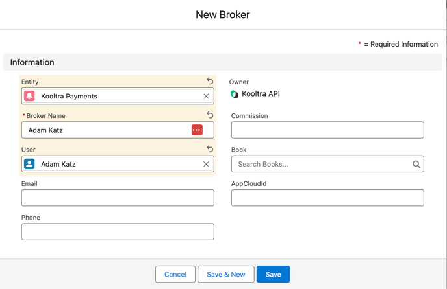Open the User lookup field
The image size is (447, 289).
pyautogui.click(x=117, y=164)
